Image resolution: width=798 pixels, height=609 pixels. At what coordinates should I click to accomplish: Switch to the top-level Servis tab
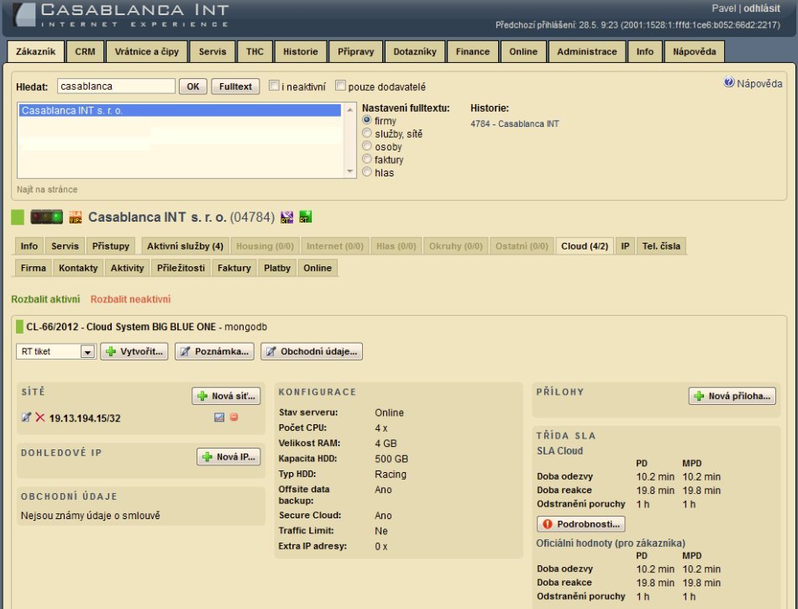(213, 51)
